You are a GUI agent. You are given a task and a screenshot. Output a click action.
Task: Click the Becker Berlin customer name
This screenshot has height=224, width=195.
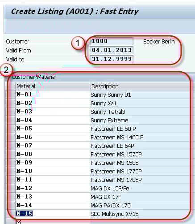pyautogui.click(x=159, y=42)
